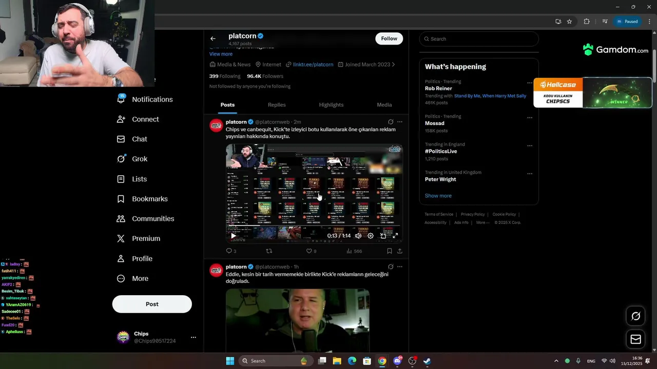Open browser extensions puzzle icon
Screen dimensions: 657x369
[x=587, y=22]
